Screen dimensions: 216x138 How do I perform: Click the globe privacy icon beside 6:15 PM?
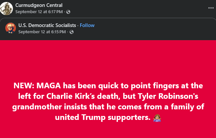pos(71,32)
